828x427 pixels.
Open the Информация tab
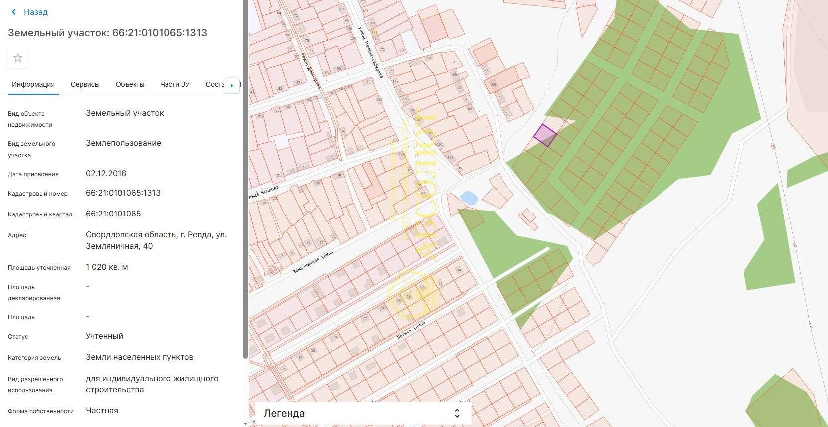pos(33,84)
